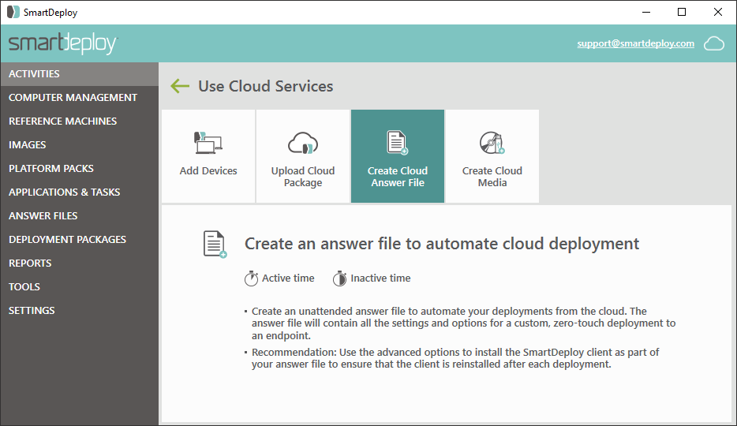Click the 'Active time' label
Screen dimensions: 737x426
[288, 278]
